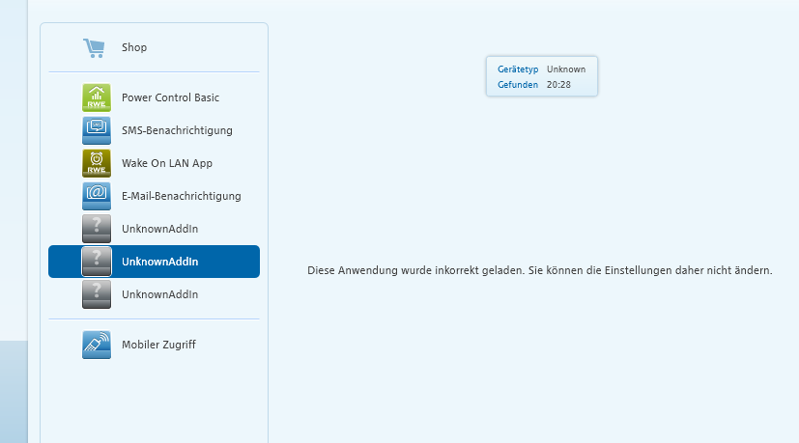799x443 pixels.
Task: Click the E-Mail-Benachrichtigung @ icon
Action: pos(97,196)
